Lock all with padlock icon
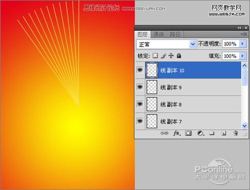The image size is (250, 190). coord(179,56)
